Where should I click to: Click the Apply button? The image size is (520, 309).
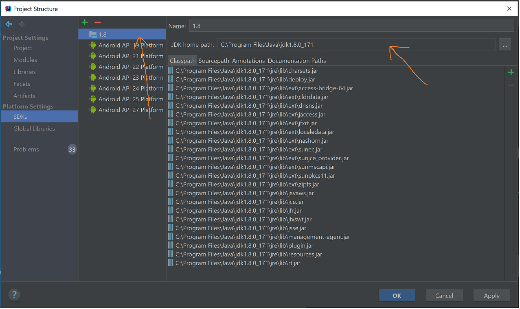pyautogui.click(x=491, y=296)
